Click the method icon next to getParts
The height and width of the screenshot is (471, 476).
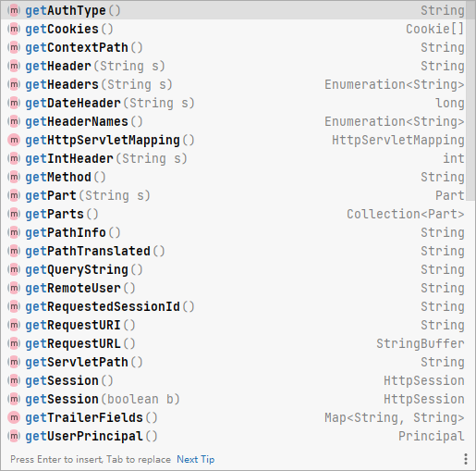coord(14,214)
